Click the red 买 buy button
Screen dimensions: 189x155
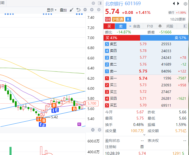click(109, 26)
